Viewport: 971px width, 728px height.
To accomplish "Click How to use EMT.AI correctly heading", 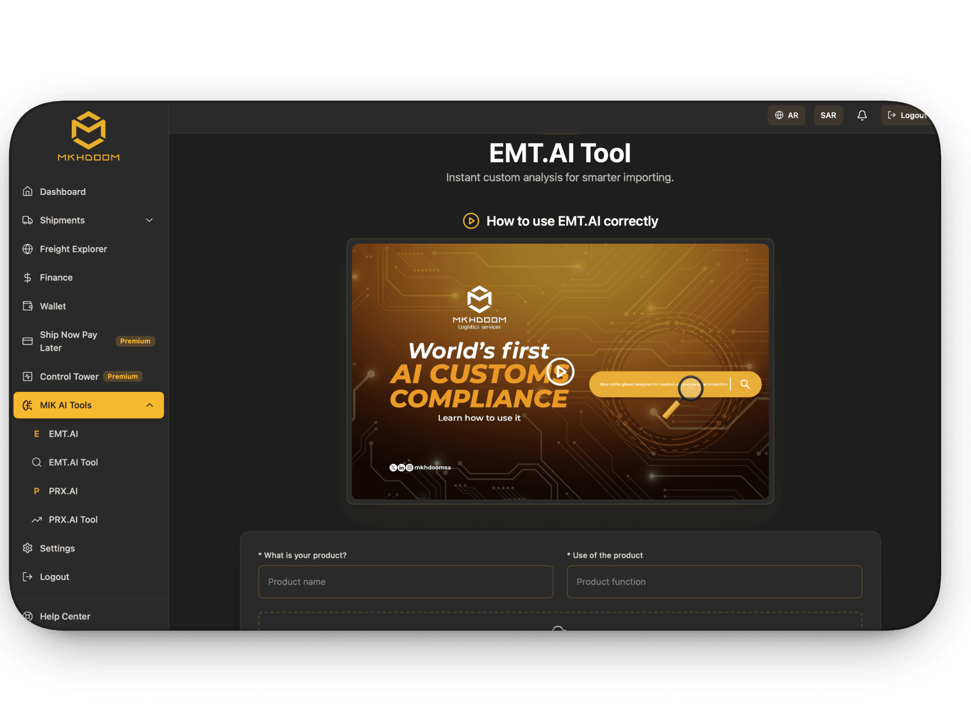I will tap(572, 221).
